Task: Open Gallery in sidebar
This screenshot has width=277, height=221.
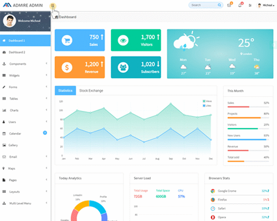Action: pyautogui.click(x=25, y=145)
